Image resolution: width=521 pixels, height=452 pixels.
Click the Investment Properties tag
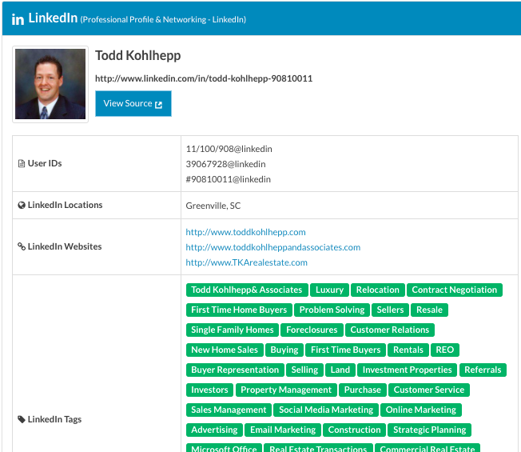click(x=407, y=370)
